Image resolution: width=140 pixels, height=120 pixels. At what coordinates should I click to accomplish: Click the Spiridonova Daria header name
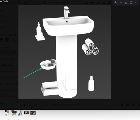[x=56, y=3]
